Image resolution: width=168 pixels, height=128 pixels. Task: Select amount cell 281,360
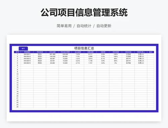point(52,54)
